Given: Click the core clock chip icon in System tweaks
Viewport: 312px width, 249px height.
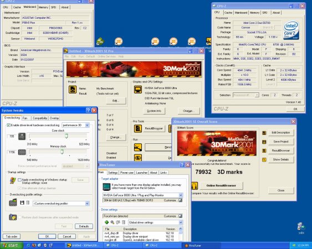Looking at the screenshot, I should [x=22, y=136].
